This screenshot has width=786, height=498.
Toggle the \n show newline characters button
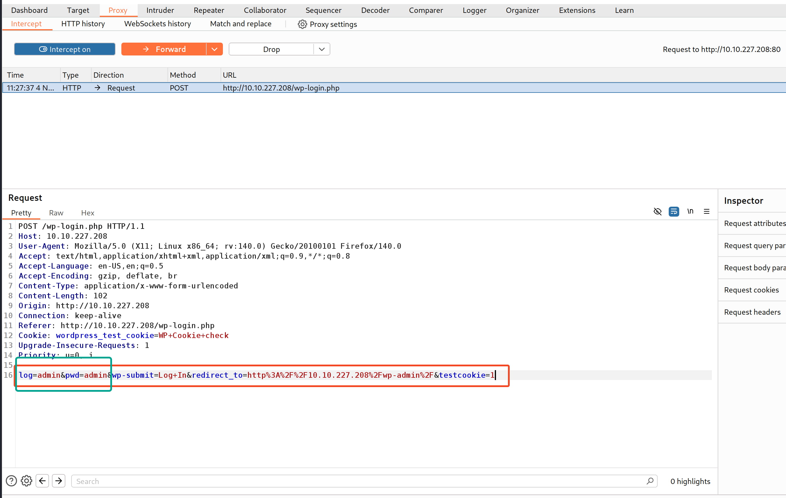[x=690, y=212]
